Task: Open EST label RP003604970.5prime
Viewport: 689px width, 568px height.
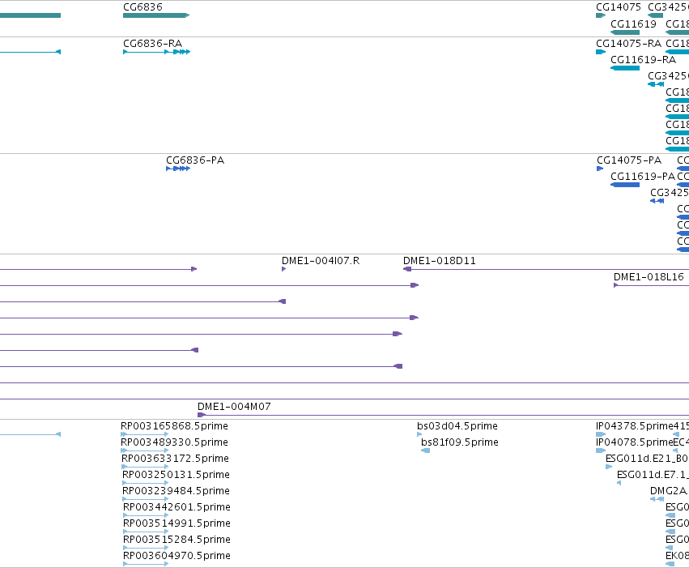Action: (177, 556)
